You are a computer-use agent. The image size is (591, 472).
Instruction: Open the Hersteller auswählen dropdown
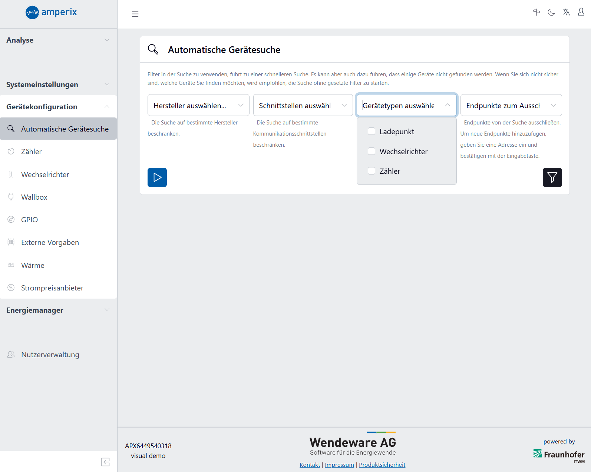[198, 106]
